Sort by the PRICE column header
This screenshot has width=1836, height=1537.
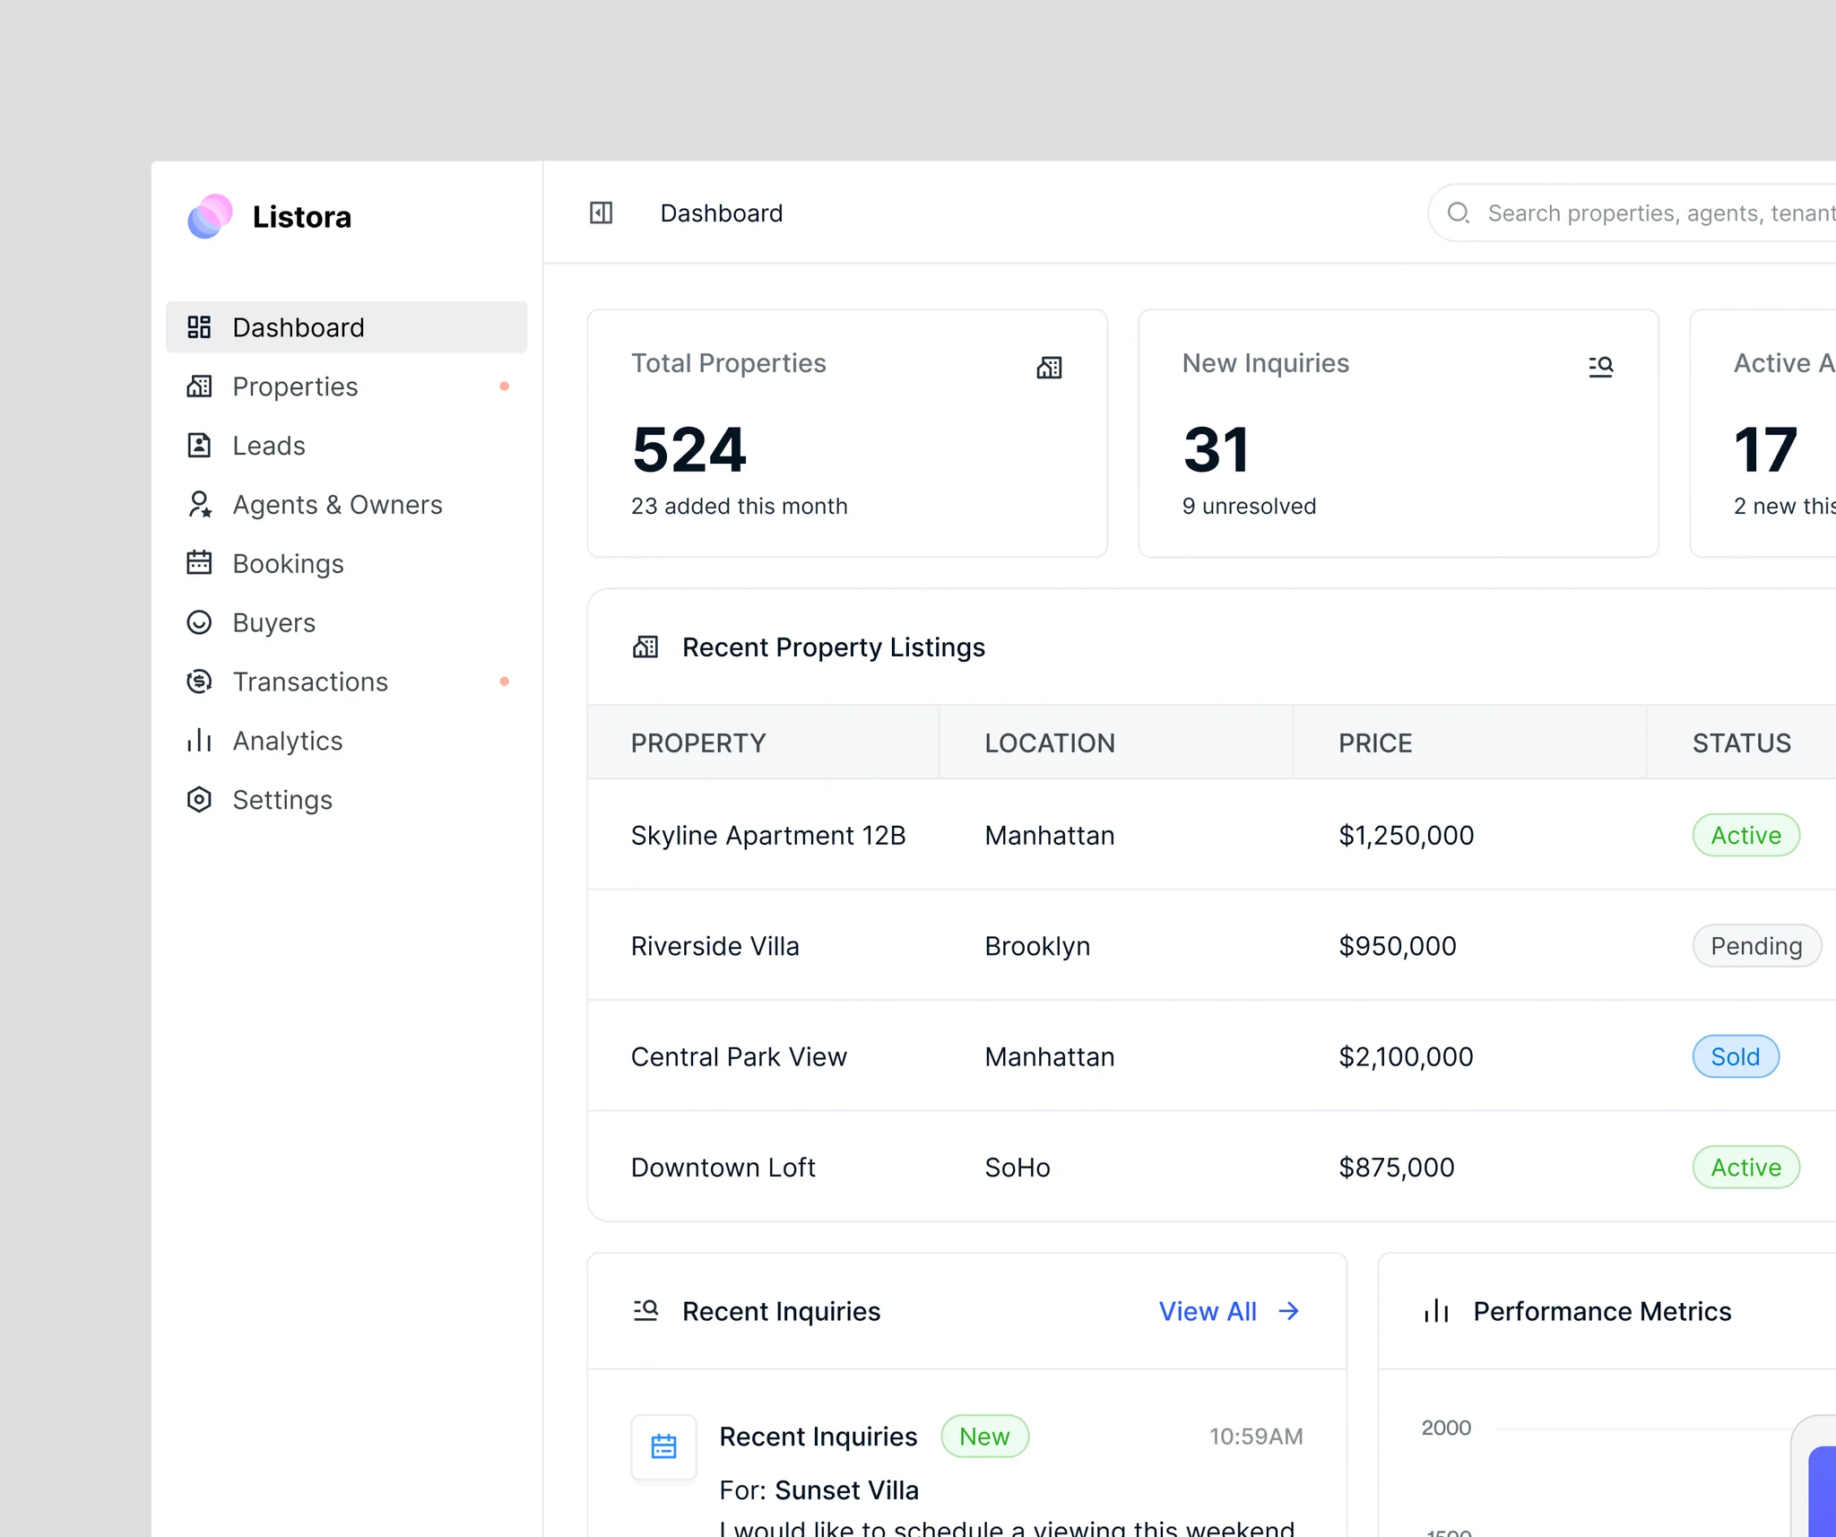tap(1375, 743)
